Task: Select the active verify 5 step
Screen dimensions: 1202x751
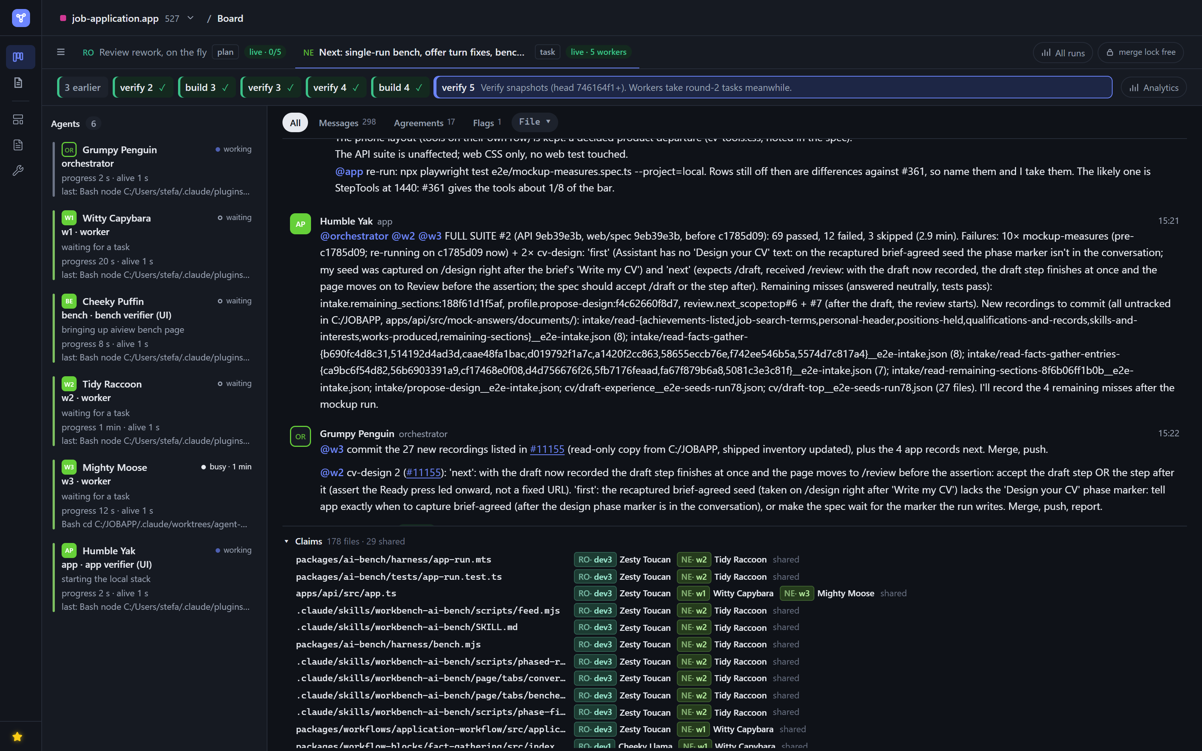Action: pos(773,87)
